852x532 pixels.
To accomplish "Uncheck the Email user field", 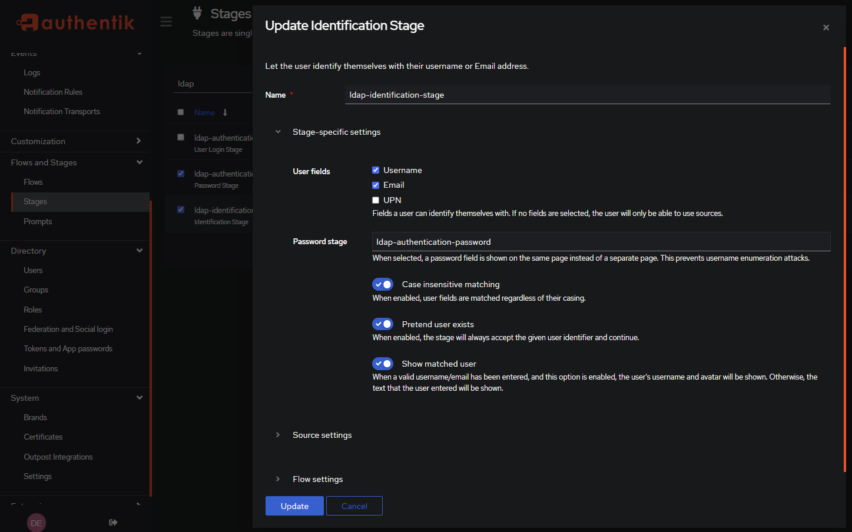I will pyautogui.click(x=375, y=185).
